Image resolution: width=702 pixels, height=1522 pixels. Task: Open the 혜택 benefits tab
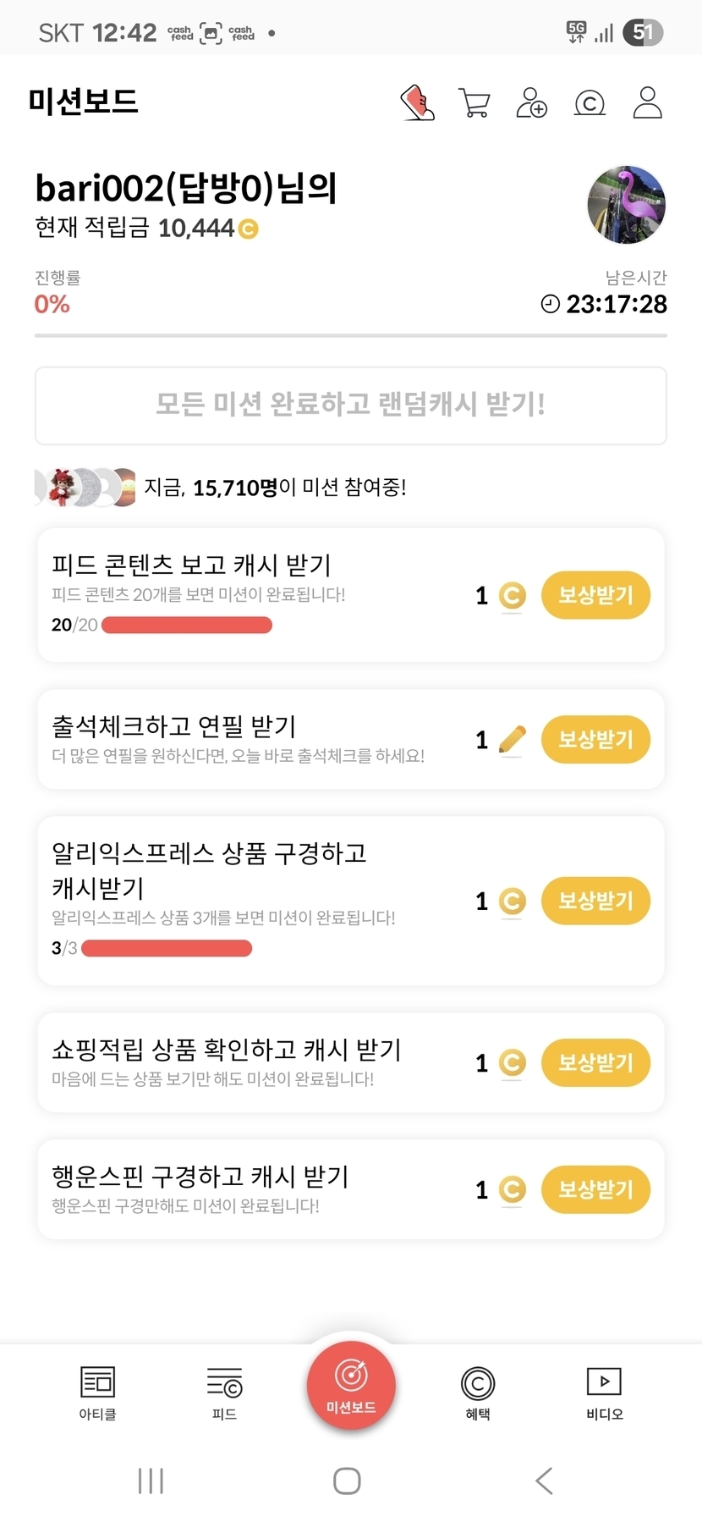478,1392
